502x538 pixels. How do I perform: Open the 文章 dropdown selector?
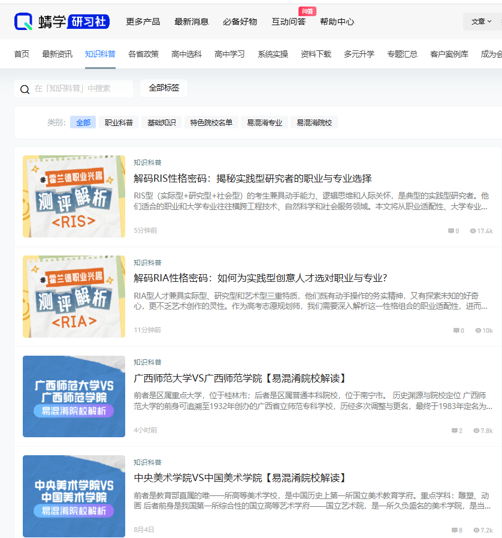[x=481, y=22]
